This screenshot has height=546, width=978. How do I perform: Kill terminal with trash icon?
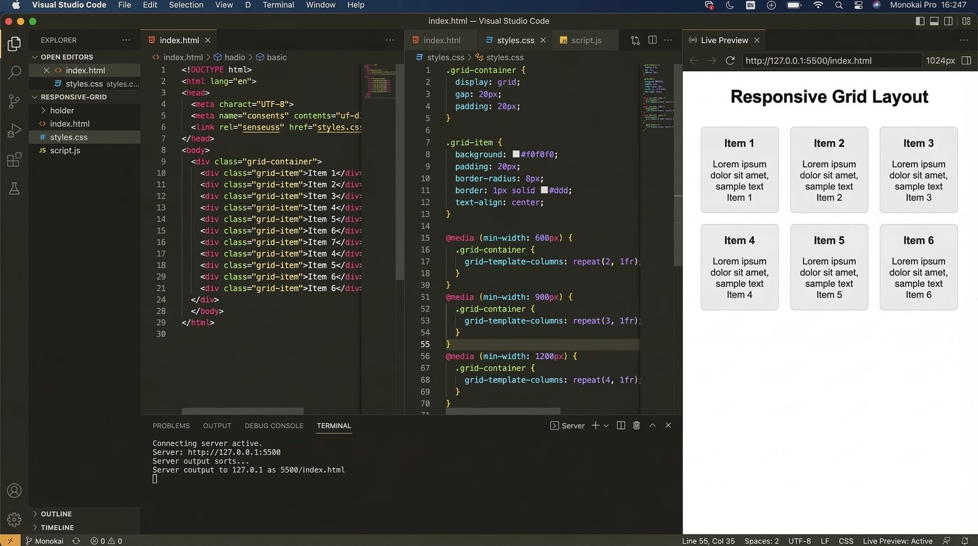[x=636, y=425]
